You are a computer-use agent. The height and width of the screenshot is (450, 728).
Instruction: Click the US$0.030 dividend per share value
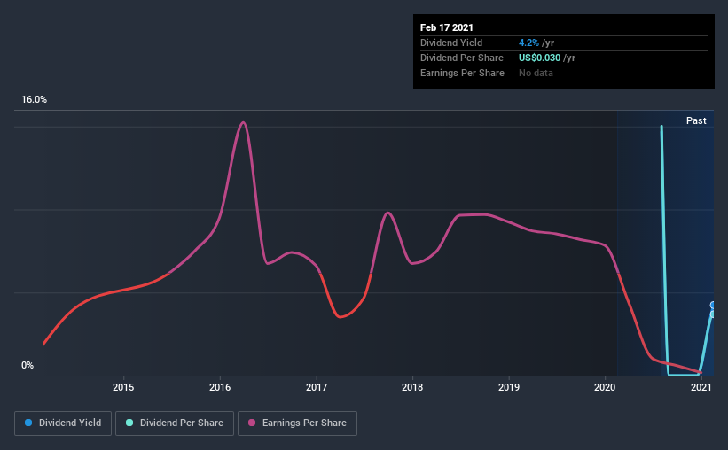click(539, 58)
